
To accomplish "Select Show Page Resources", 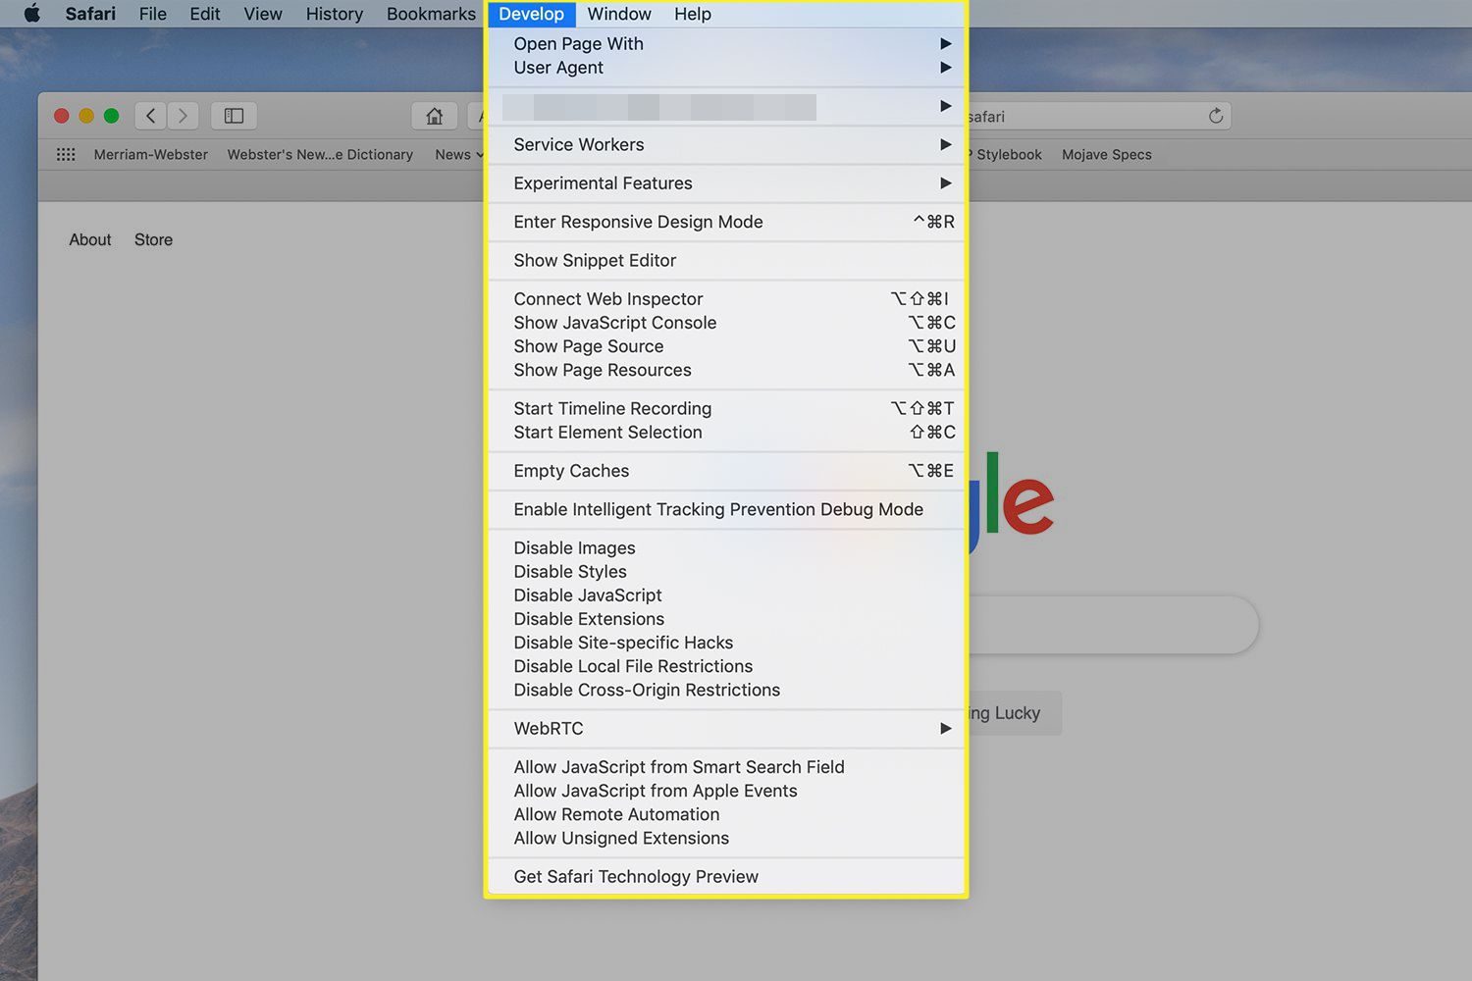I will coord(726,370).
